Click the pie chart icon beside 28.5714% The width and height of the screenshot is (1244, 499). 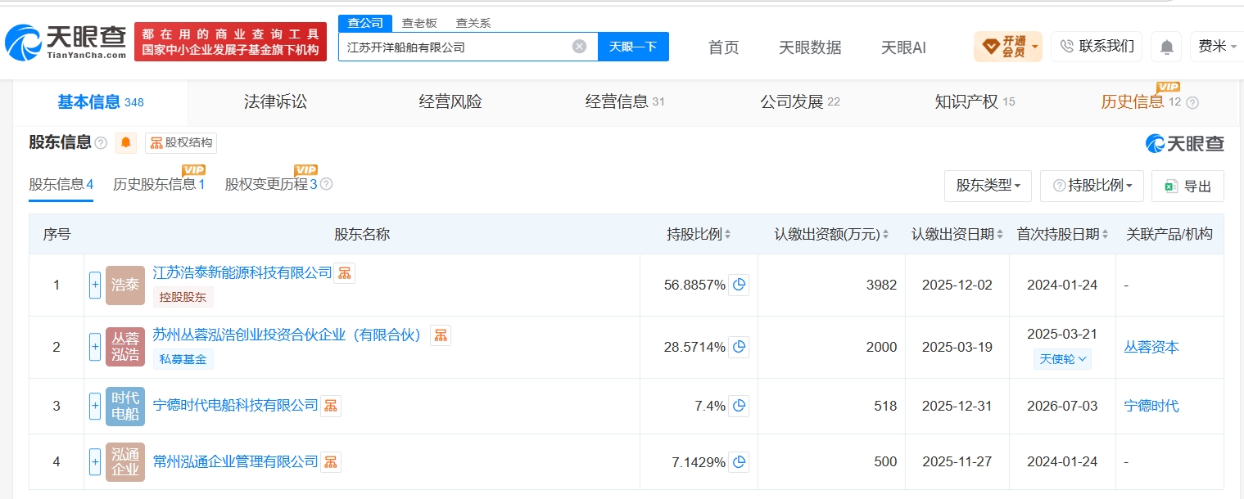[739, 347]
